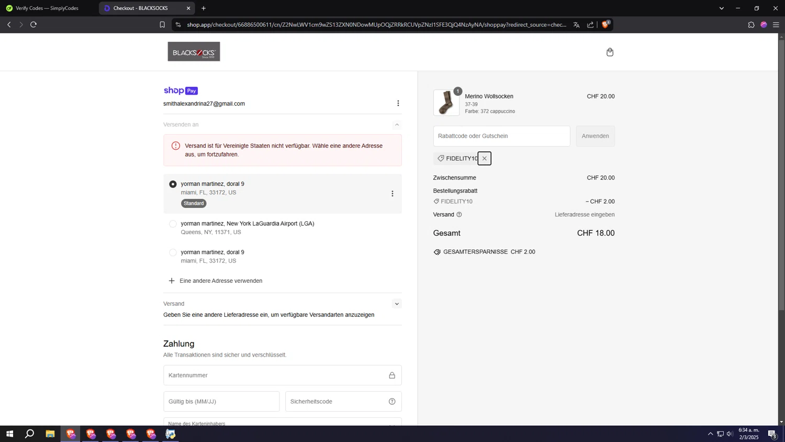View site information icon in address bar
785x442 pixels.
(x=178, y=25)
